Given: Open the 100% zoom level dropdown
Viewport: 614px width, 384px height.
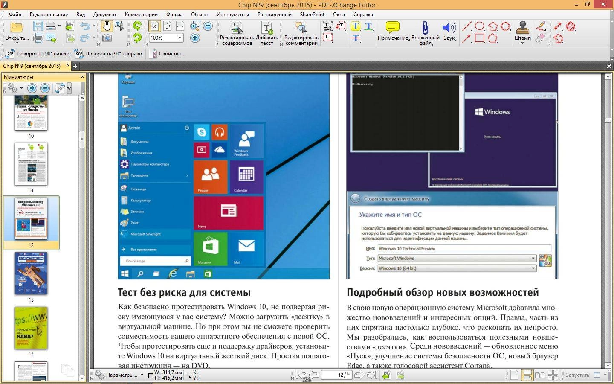Looking at the screenshot, I should point(180,38).
